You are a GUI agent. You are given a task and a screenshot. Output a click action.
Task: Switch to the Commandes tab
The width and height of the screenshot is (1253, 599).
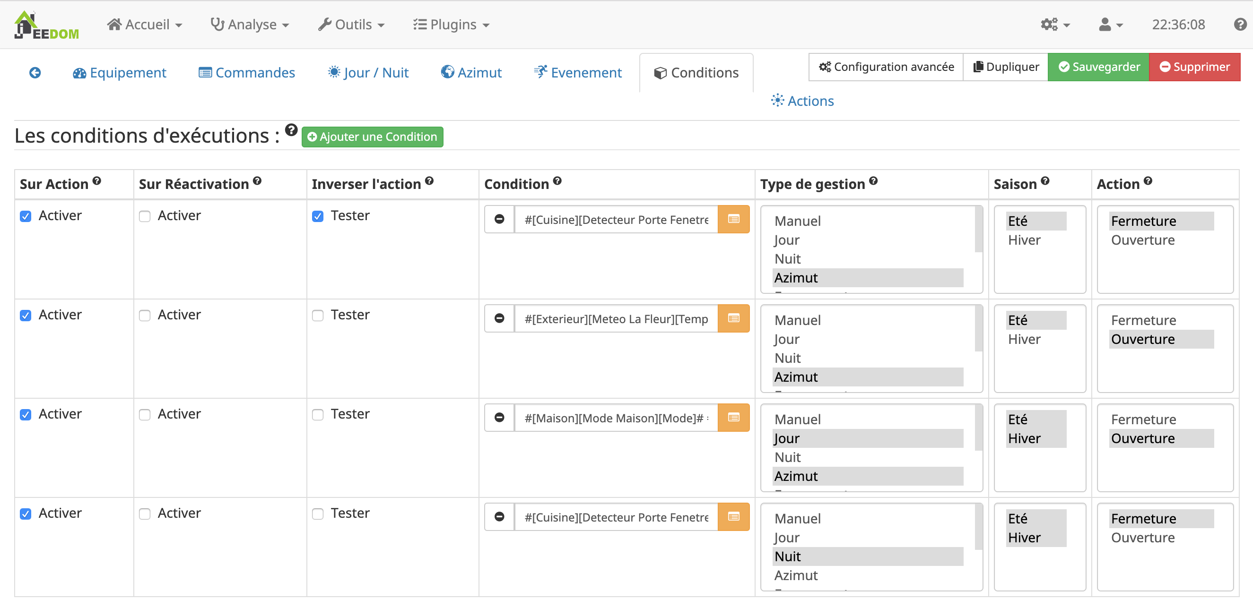[x=247, y=73]
